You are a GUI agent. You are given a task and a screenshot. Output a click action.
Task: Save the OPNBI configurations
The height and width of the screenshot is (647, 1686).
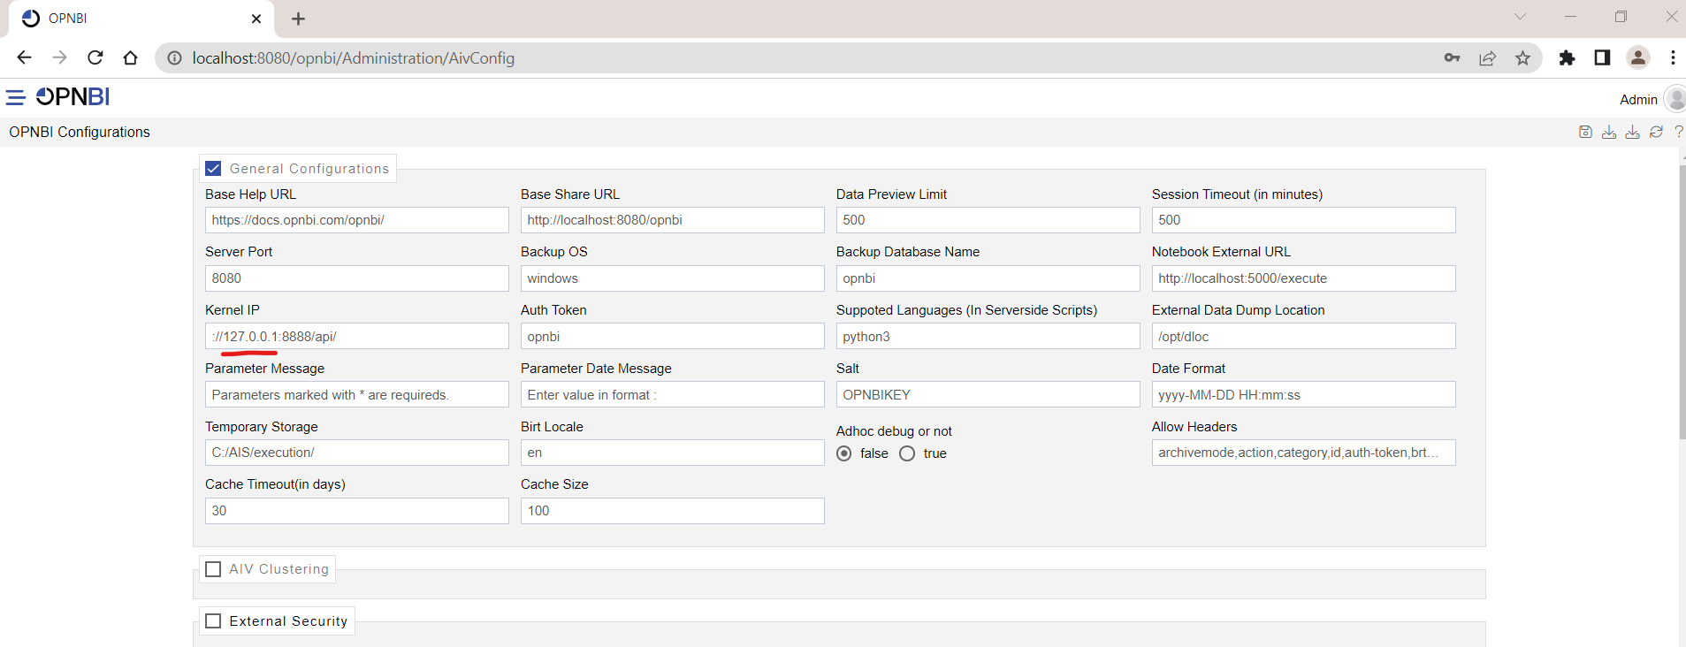(1585, 132)
